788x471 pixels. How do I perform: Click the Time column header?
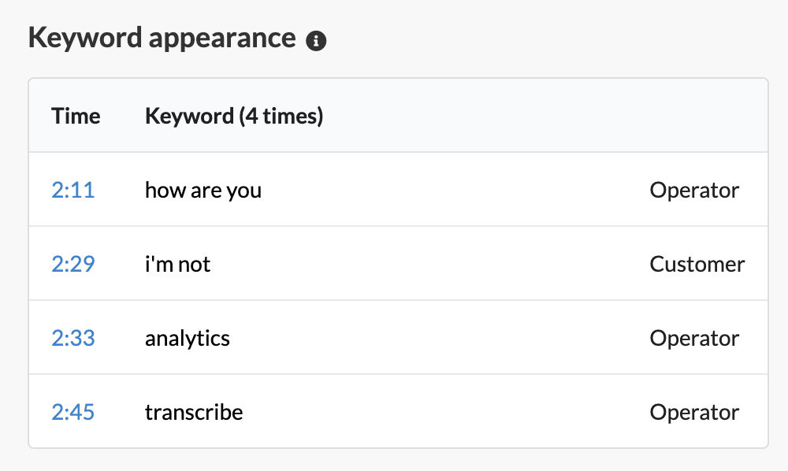pos(76,116)
